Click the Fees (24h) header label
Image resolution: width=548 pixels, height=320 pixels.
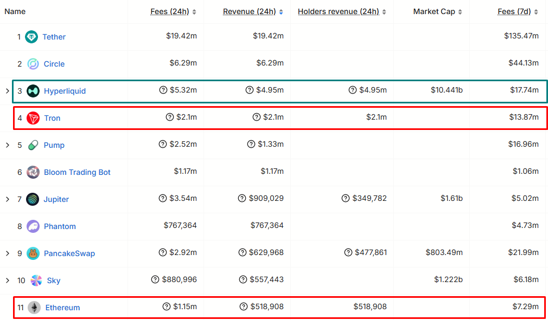coord(170,11)
